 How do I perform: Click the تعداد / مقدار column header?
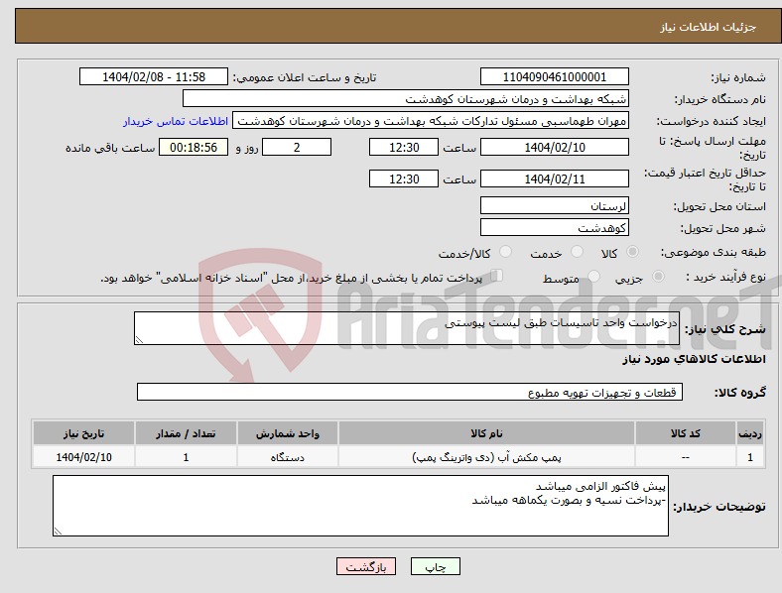pyautogui.click(x=186, y=433)
